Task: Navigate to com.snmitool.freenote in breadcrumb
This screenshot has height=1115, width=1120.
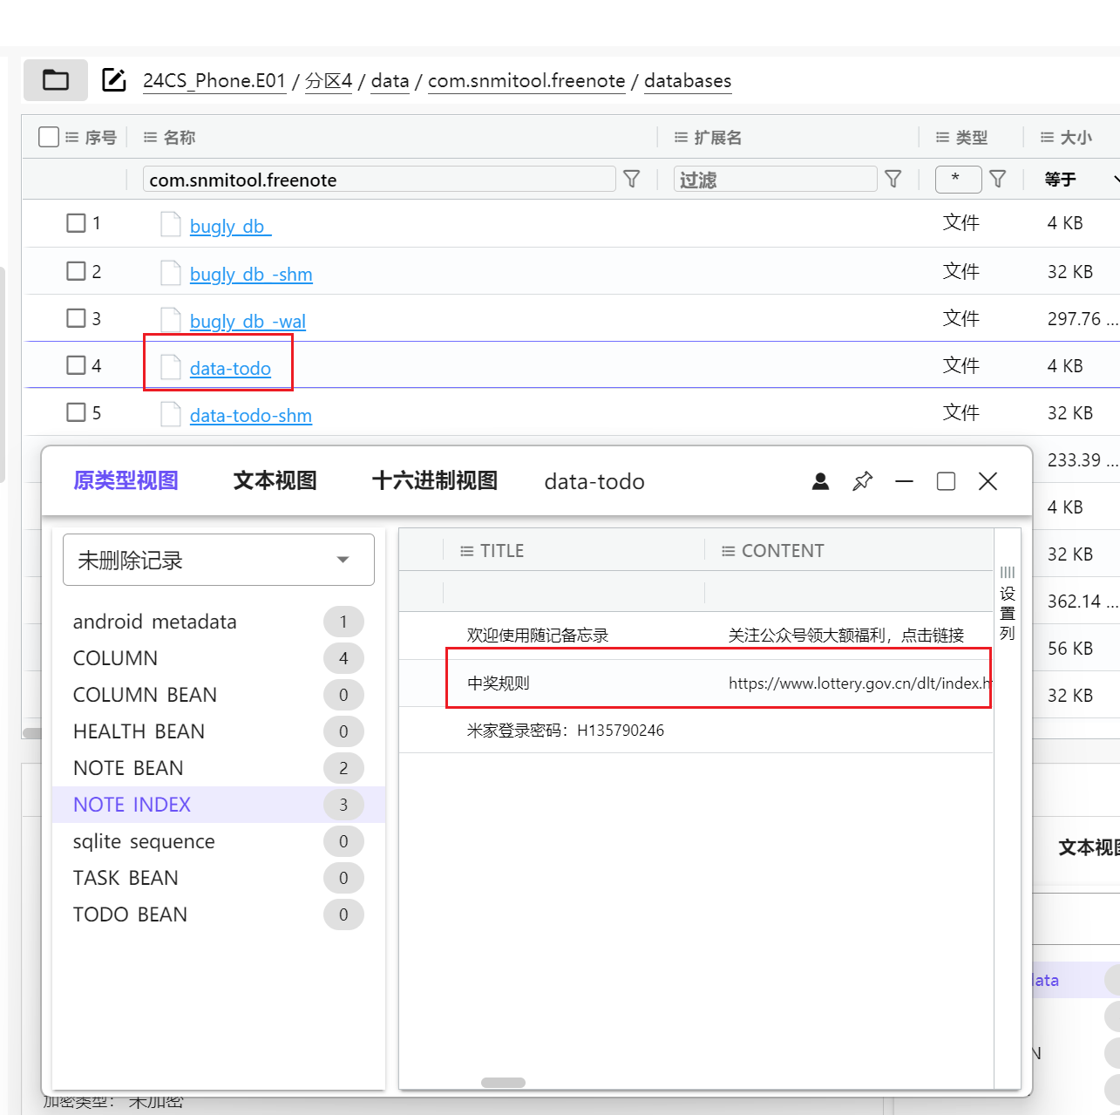Action: (526, 81)
